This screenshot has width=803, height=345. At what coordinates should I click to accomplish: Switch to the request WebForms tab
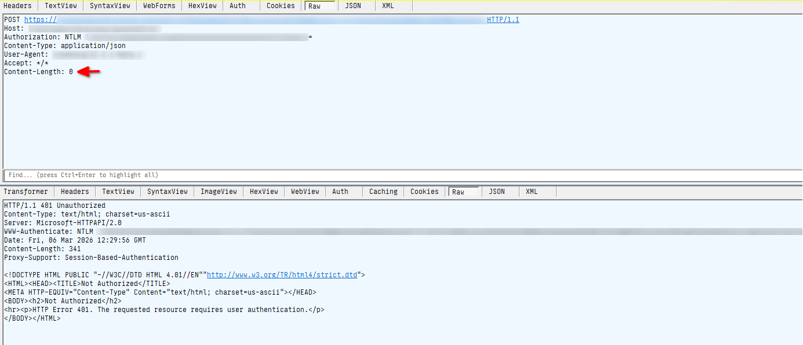159,6
